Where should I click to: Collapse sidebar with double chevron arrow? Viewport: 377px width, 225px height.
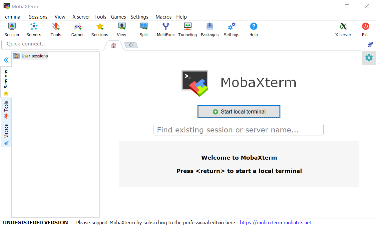6,60
